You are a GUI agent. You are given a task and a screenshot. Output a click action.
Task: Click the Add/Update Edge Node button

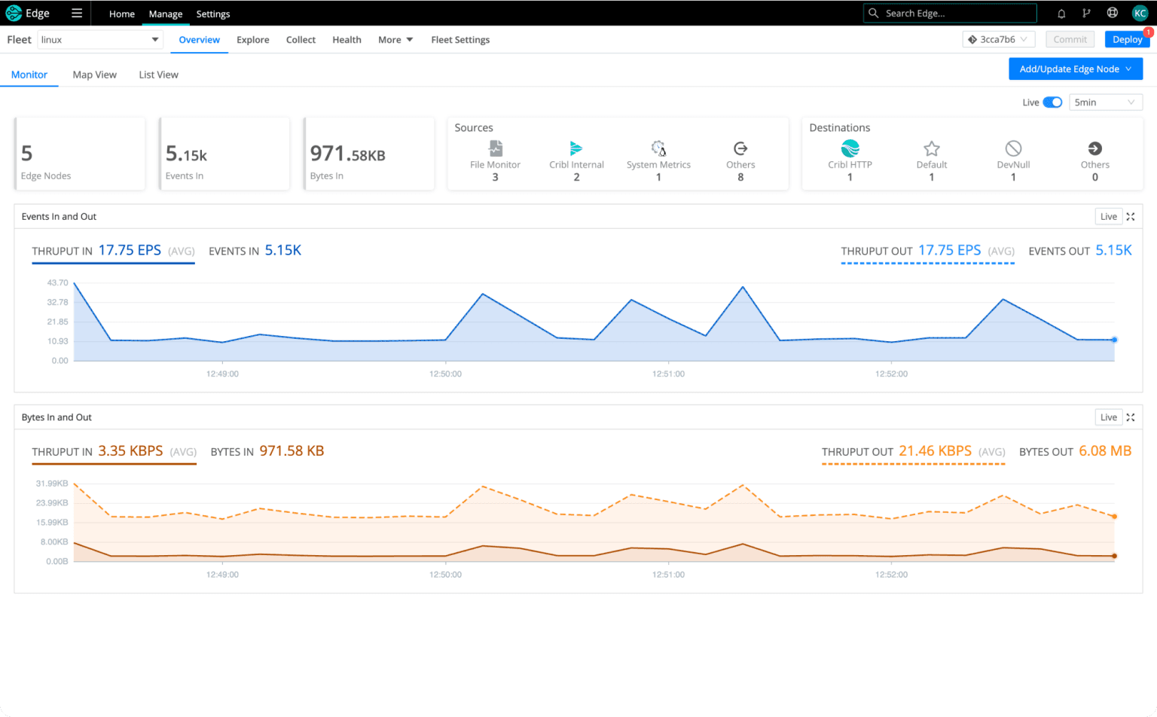click(1075, 69)
